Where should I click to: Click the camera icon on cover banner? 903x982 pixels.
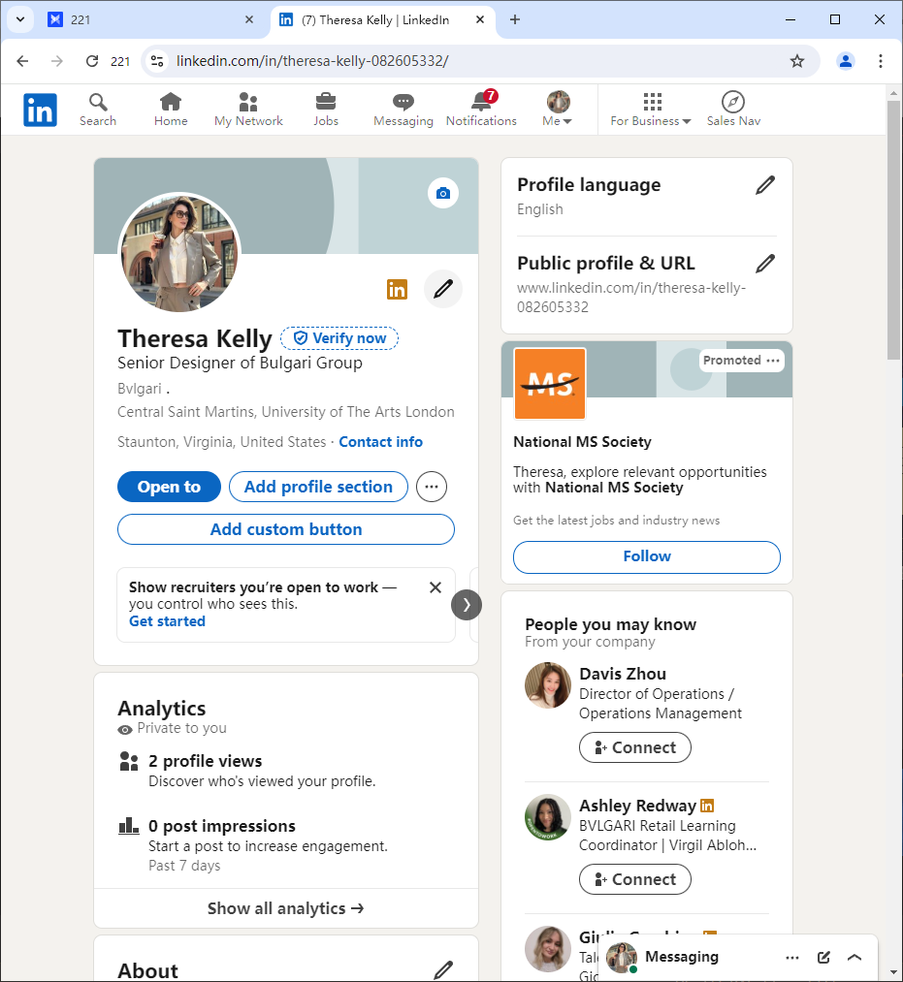[443, 193]
